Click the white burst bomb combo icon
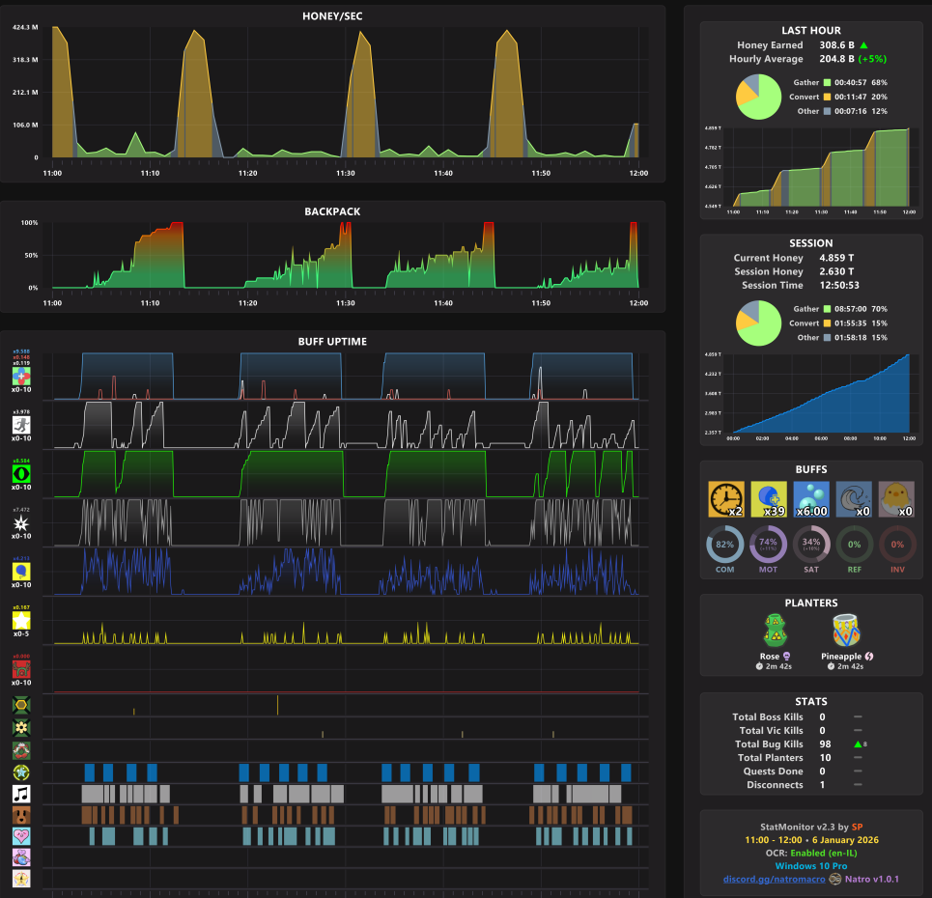 21,523
